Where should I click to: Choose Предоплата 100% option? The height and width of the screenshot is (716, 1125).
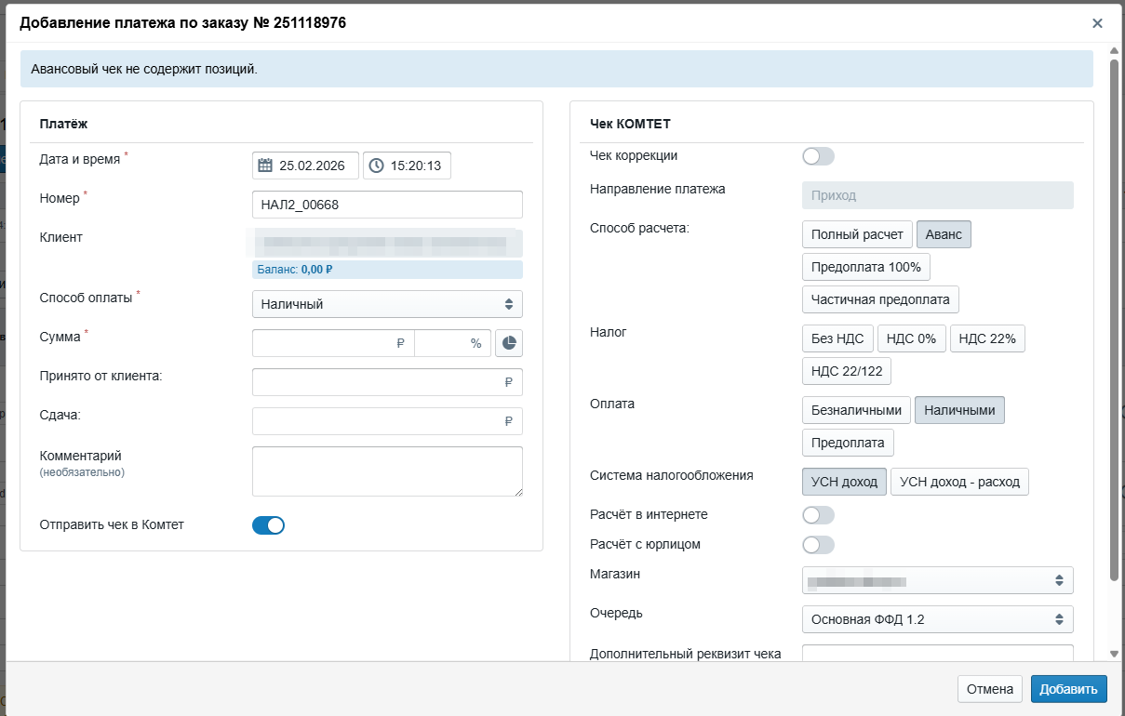(866, 267)
